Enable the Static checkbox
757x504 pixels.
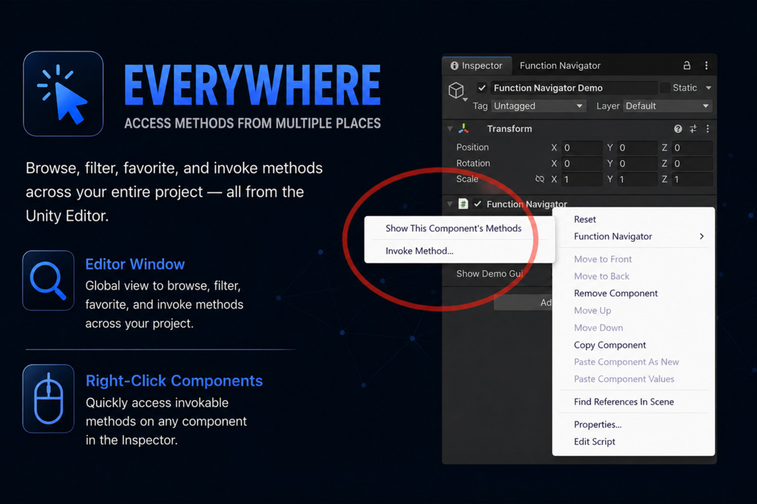coord(664,88)
